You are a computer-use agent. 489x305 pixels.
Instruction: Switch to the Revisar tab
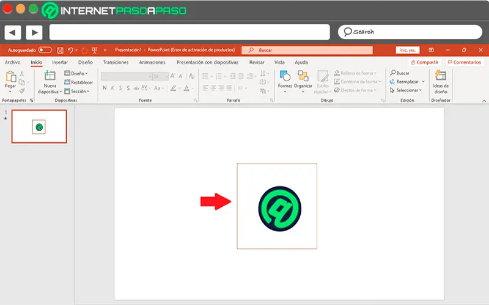coord(257,62)
